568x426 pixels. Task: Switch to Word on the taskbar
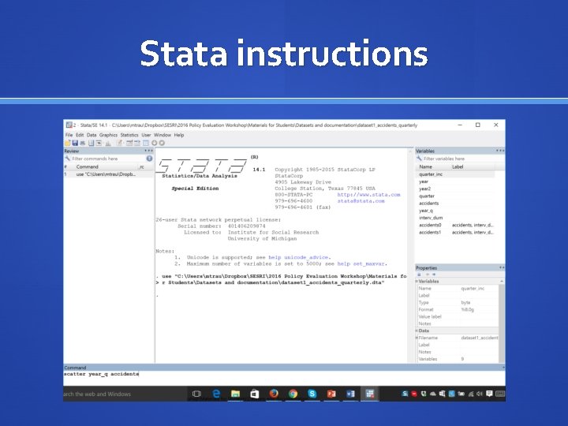click(x=350, y=394)
